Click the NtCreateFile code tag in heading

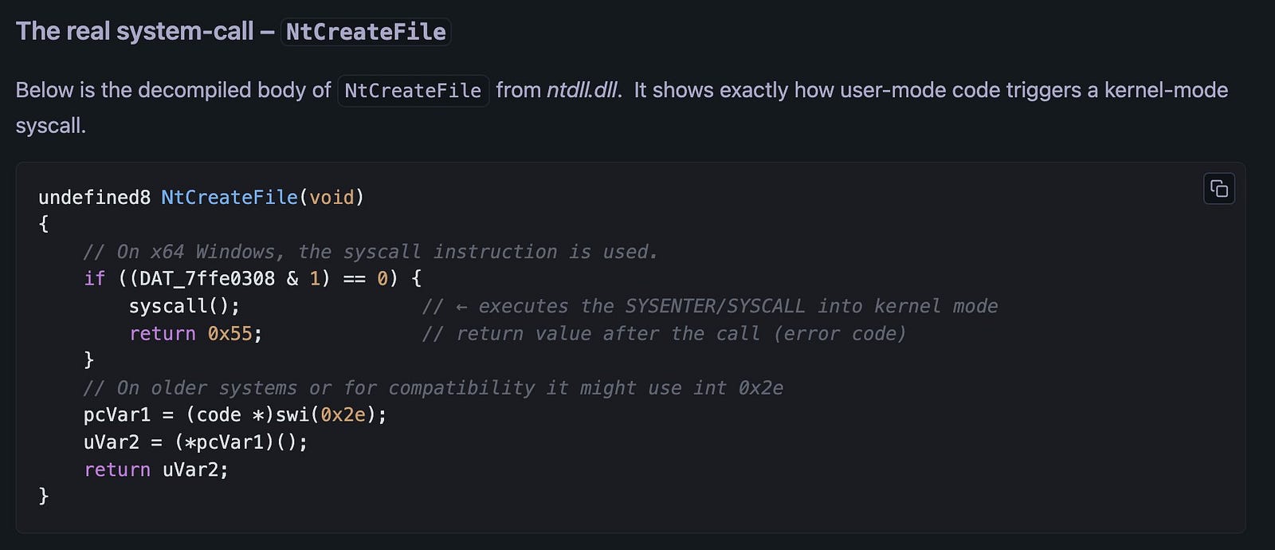[x=366, y=32]
